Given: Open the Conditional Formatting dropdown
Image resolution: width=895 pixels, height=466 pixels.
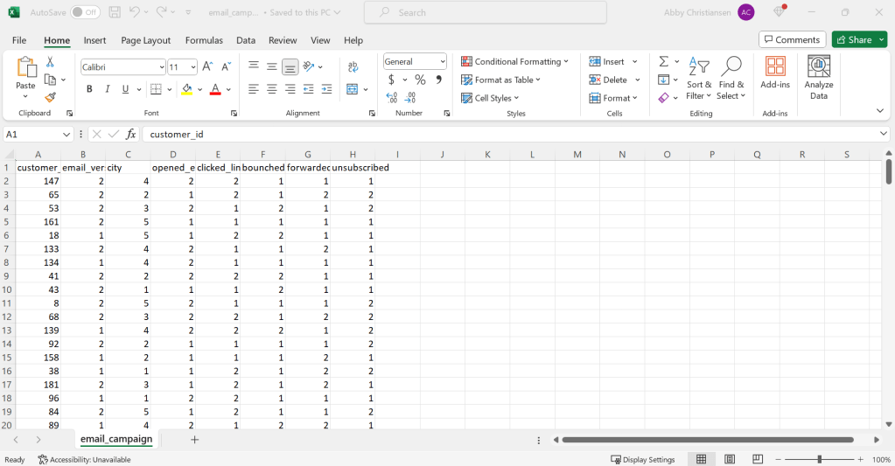Looking at the screenshot, I should [514, 61].
